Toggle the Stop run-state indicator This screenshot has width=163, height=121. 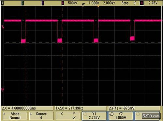(125, 3)
